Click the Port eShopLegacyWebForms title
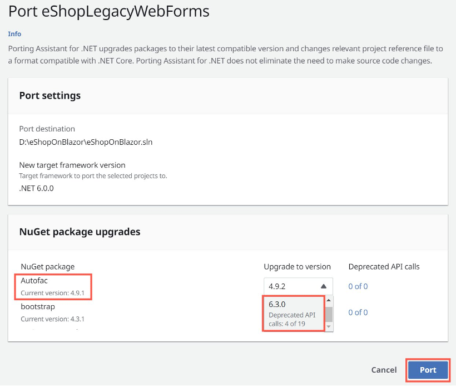Image resolution: width=456 pixels, height=386 pixels. (x=108, y=11)
